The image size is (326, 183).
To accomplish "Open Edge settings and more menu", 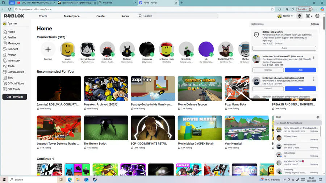I will point(316,9).
